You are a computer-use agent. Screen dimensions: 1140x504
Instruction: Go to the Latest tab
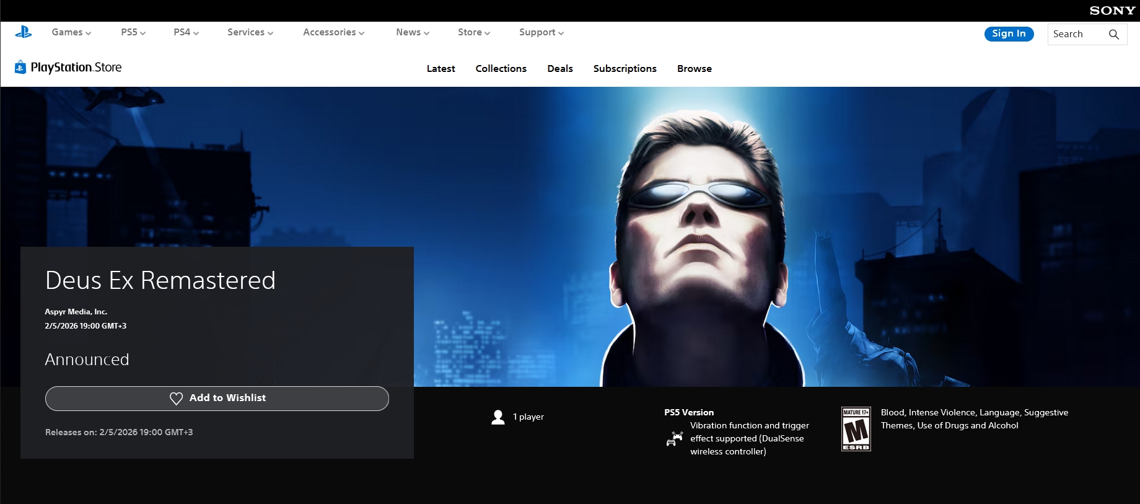[x=441, y=69]
